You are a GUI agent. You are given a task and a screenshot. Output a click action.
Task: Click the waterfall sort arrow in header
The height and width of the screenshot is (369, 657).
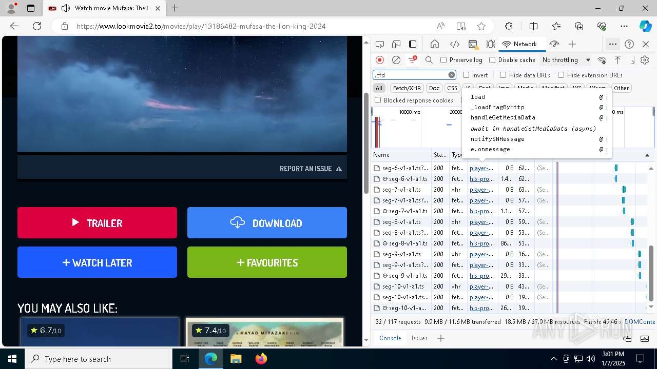(647, 155)
